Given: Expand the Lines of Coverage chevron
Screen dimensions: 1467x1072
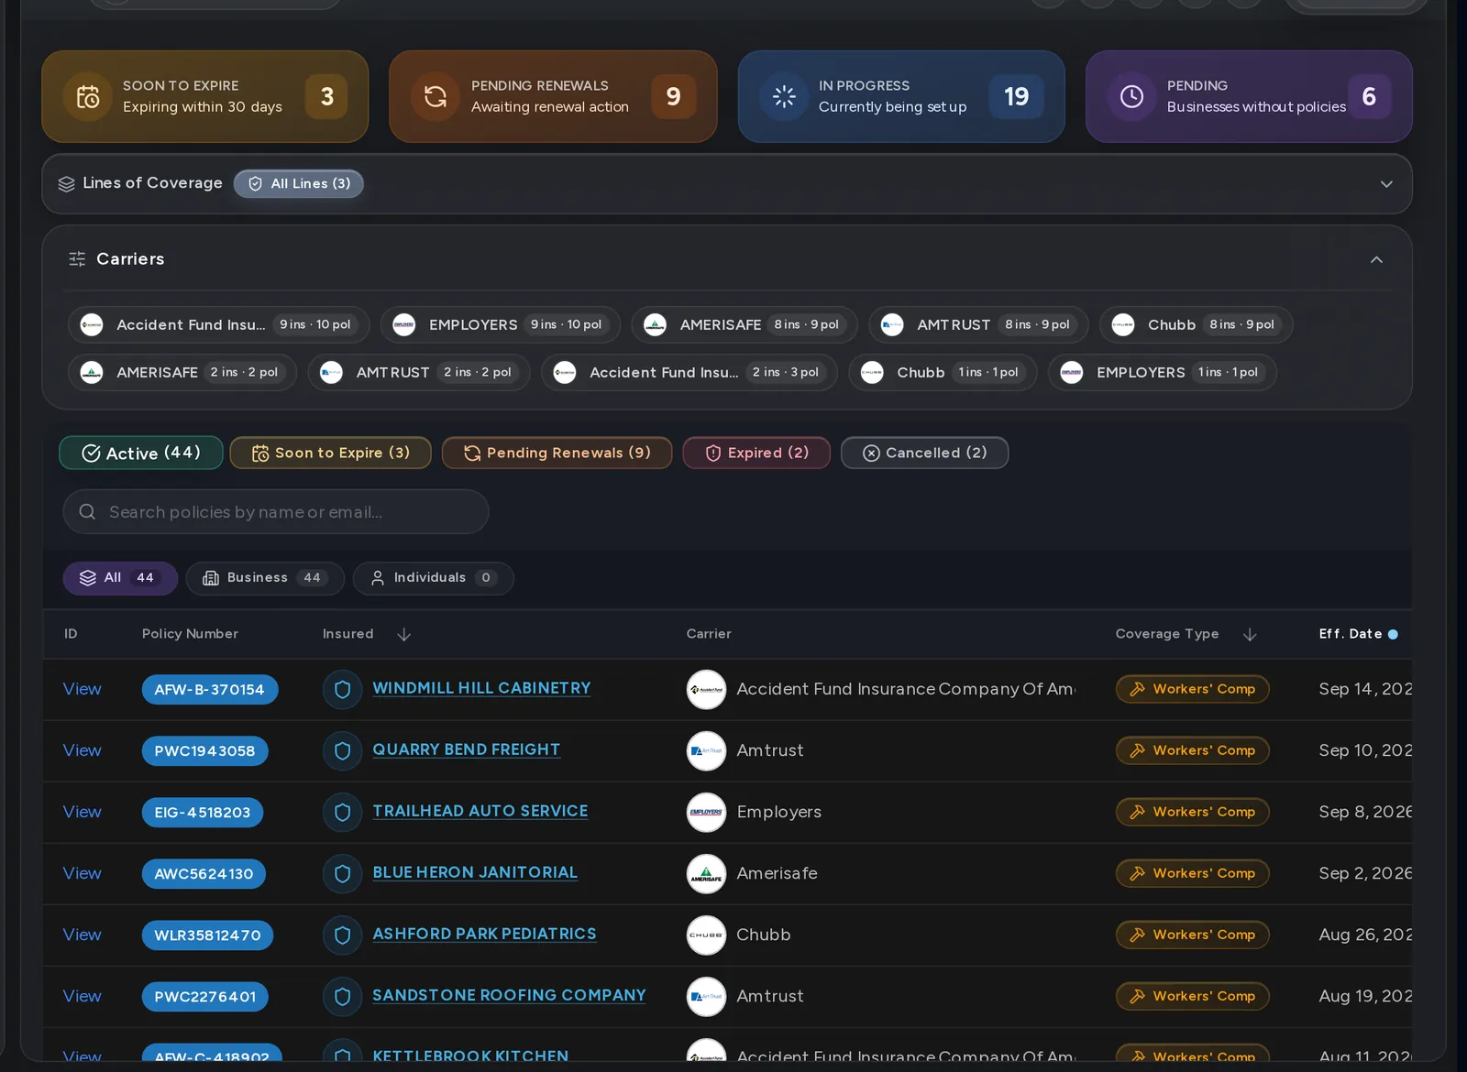Looking at the screenshot, I should 1386,184.
